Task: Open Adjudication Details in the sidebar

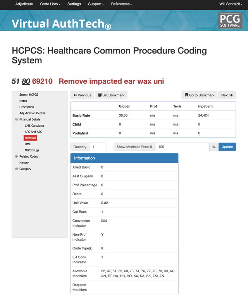Action: coord(32,113)
